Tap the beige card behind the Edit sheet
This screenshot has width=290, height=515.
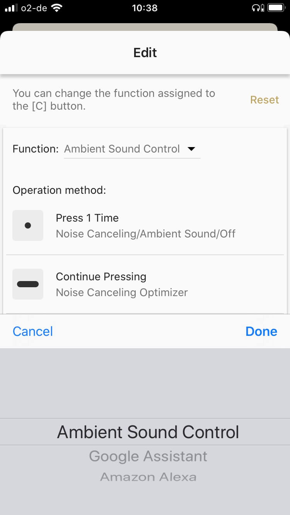point(145,27)
